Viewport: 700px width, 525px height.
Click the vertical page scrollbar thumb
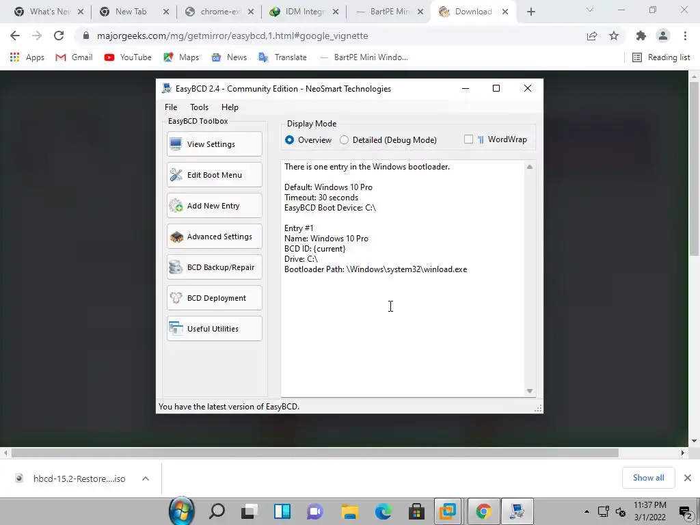(695, 169)
